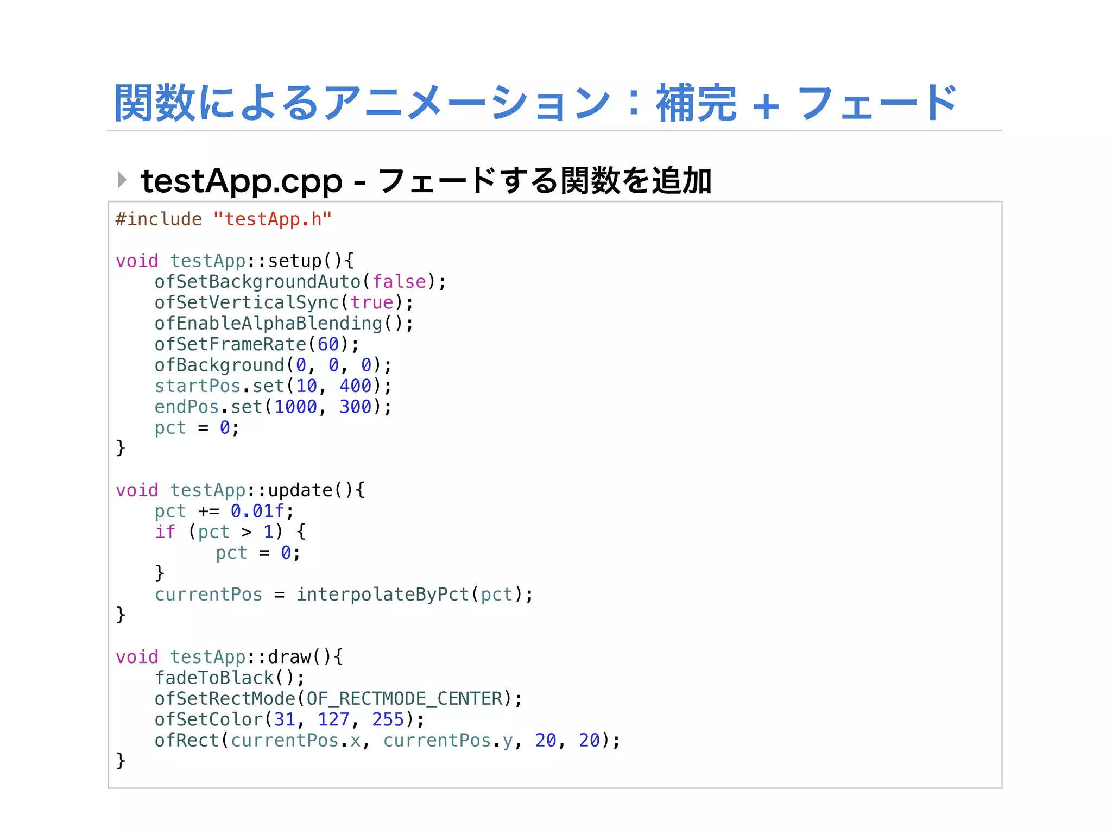1112x834 pixels.
Task: Click 'currentPos = interpolateByPct(pct);' line
Action: point(344,595)
